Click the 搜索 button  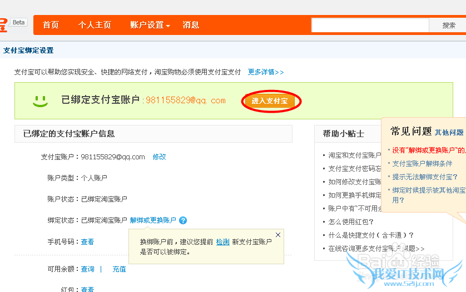click(x=448, y=25)
